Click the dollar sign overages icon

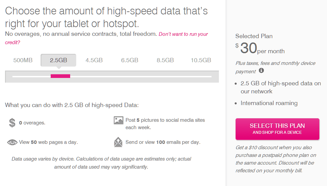click(x=12, y=123)
